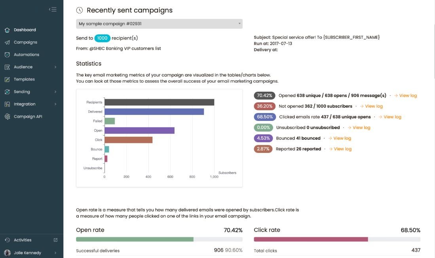Image resolution: width=435 pixels, height=258 pixels.
Task: Click the Templates edit icon
Action: pos(7,79)
